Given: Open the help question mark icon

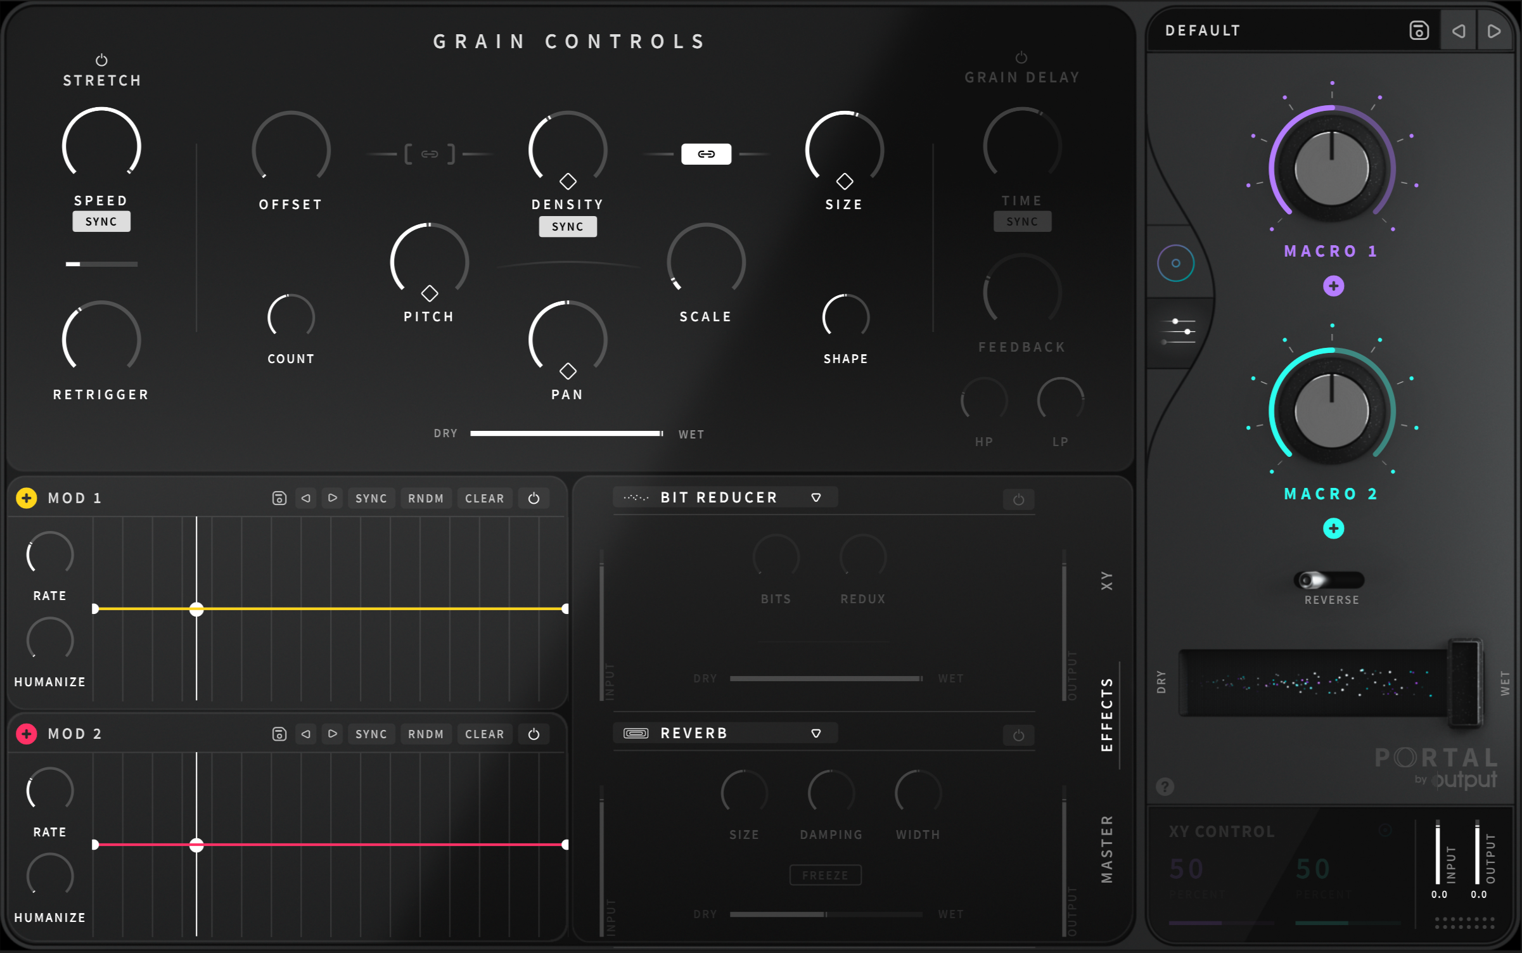Looking at the screenshot, I should [1165, 786].
